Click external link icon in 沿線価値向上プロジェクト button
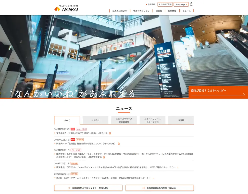Image resolution: width=248 pixels, height=194 pixels. pyautogui.click(x=69, y=188)
